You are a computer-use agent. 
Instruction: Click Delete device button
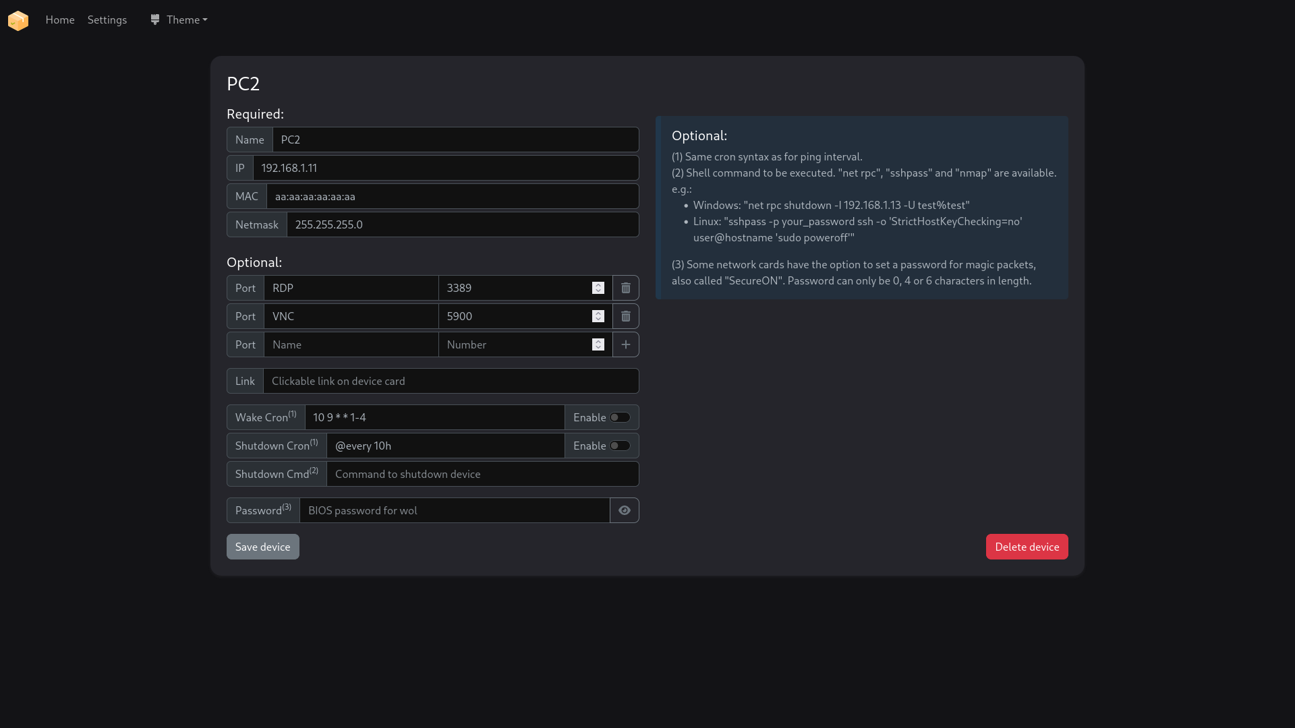(x=1027, y=547)
